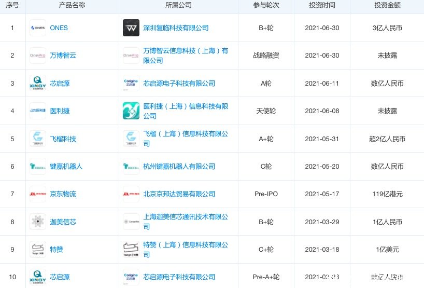The height and width of the screenshot is (288, 424).
Task: Select the 战略融资 round cell
Action: 266,56
